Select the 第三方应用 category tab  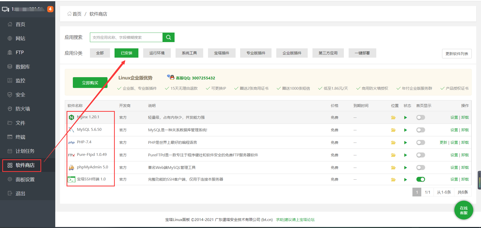click(x=328, y=53)
